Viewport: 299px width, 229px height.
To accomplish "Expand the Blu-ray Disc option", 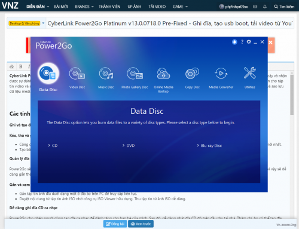I will [x=209, y=146].
